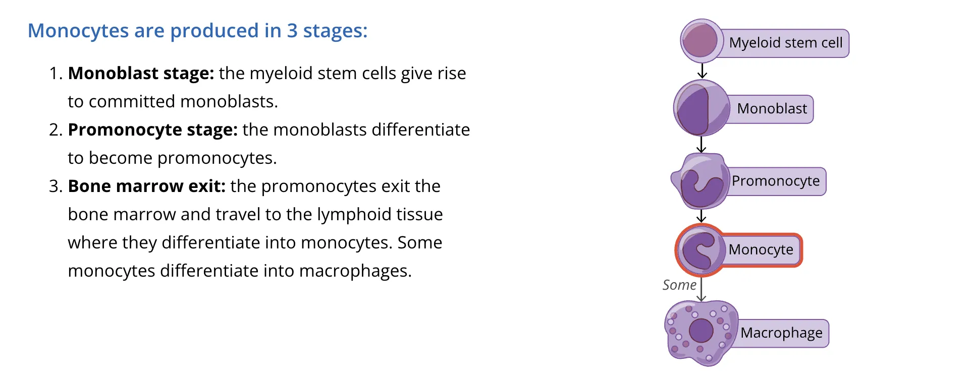Click the "Macrophage" label box
Viewport: 973px width, 386px height.
coord(781,333)
